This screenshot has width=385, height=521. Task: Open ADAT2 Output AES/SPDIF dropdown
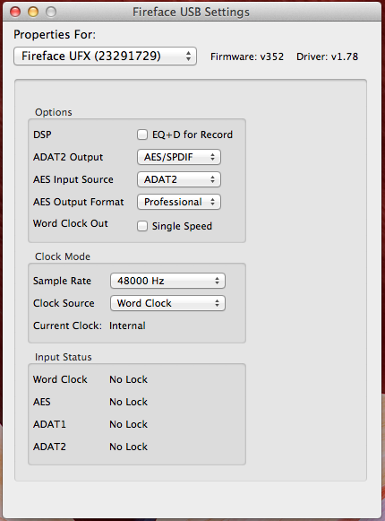pyautogui.click(x=179, y=157)
